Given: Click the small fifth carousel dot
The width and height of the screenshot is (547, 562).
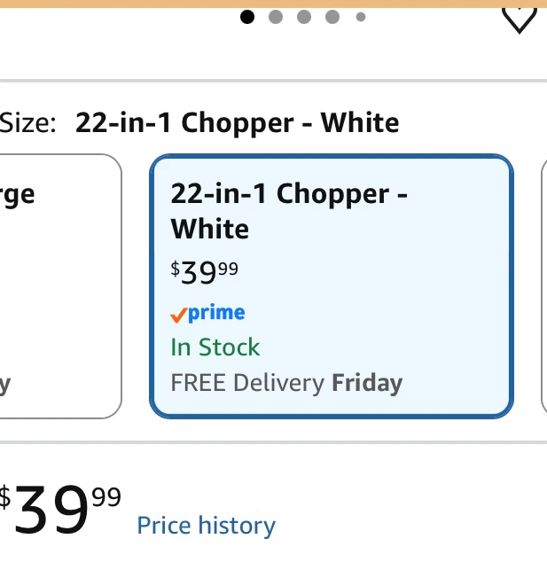Looking at the screenshot, I should (361, 17).
